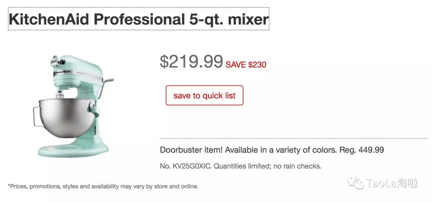The image size is (432, 202).
Task: Click the WeChat logo icon in the watermark
Action: pyautogui.click(x=356, y=183)
